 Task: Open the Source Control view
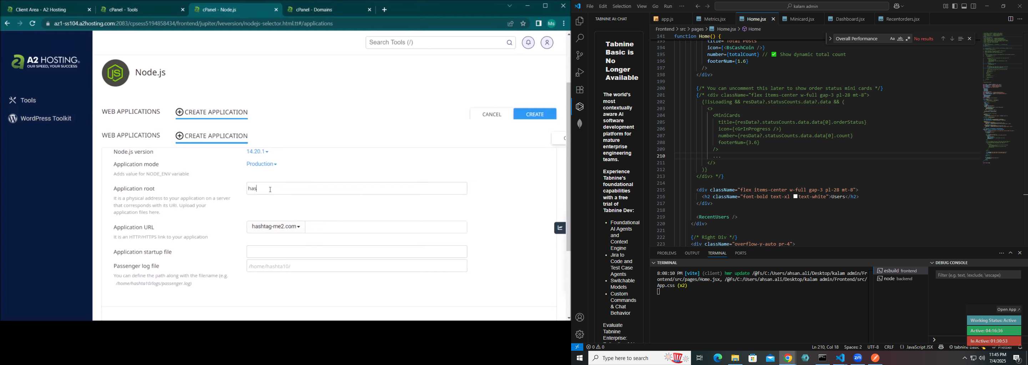point(579,55)
